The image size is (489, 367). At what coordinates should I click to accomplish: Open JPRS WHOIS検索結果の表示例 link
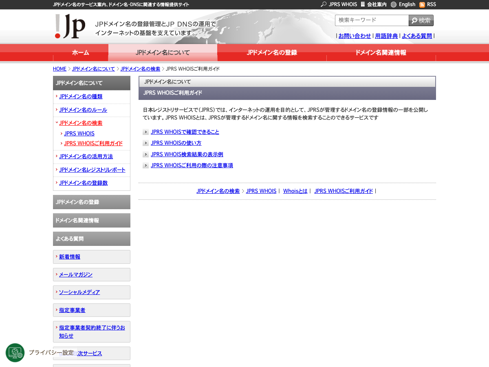click(x=187, y=155)
